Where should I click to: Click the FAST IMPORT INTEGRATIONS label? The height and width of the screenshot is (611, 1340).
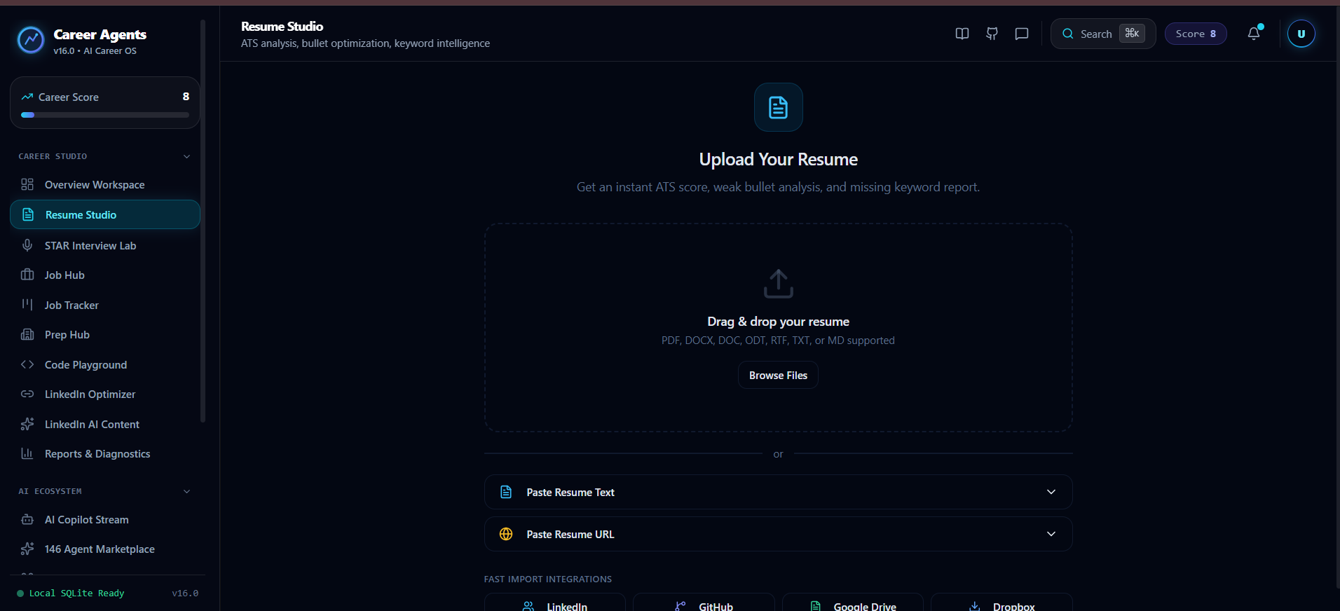[x=548, y=579]
